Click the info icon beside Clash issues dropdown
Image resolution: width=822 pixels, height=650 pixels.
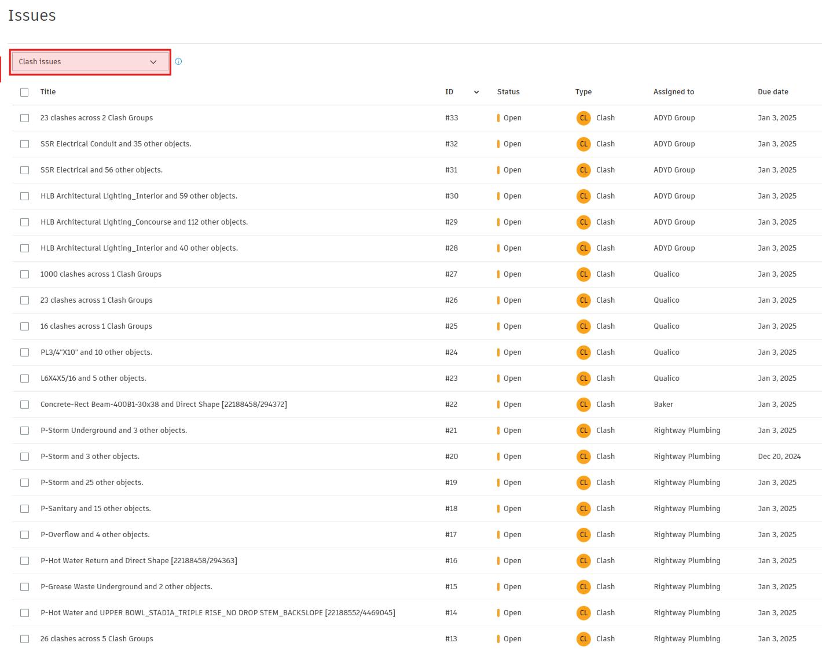[178, 61]
